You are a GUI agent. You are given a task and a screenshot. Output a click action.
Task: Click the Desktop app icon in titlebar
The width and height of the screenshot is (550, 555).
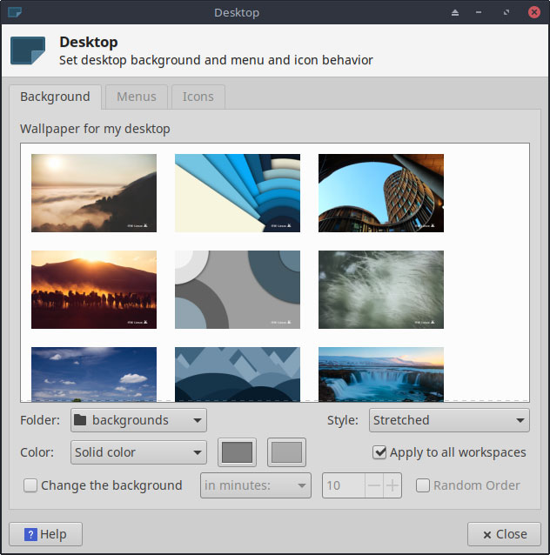[x=15, y=12]
